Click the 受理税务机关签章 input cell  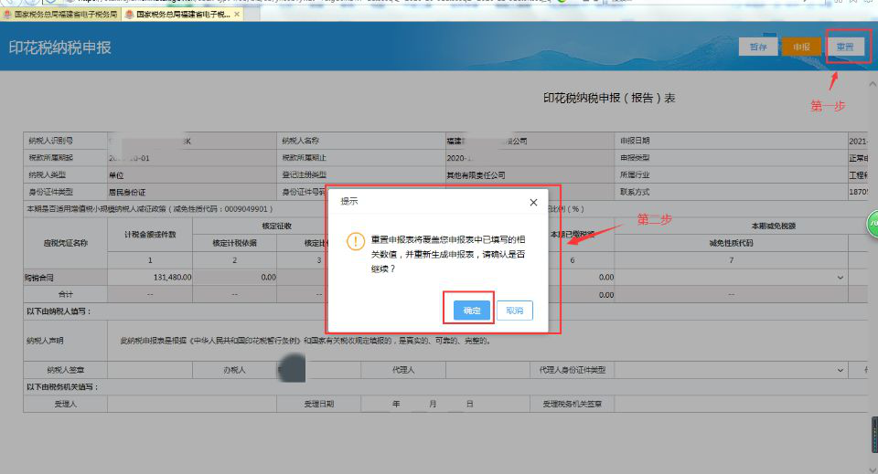732,403
